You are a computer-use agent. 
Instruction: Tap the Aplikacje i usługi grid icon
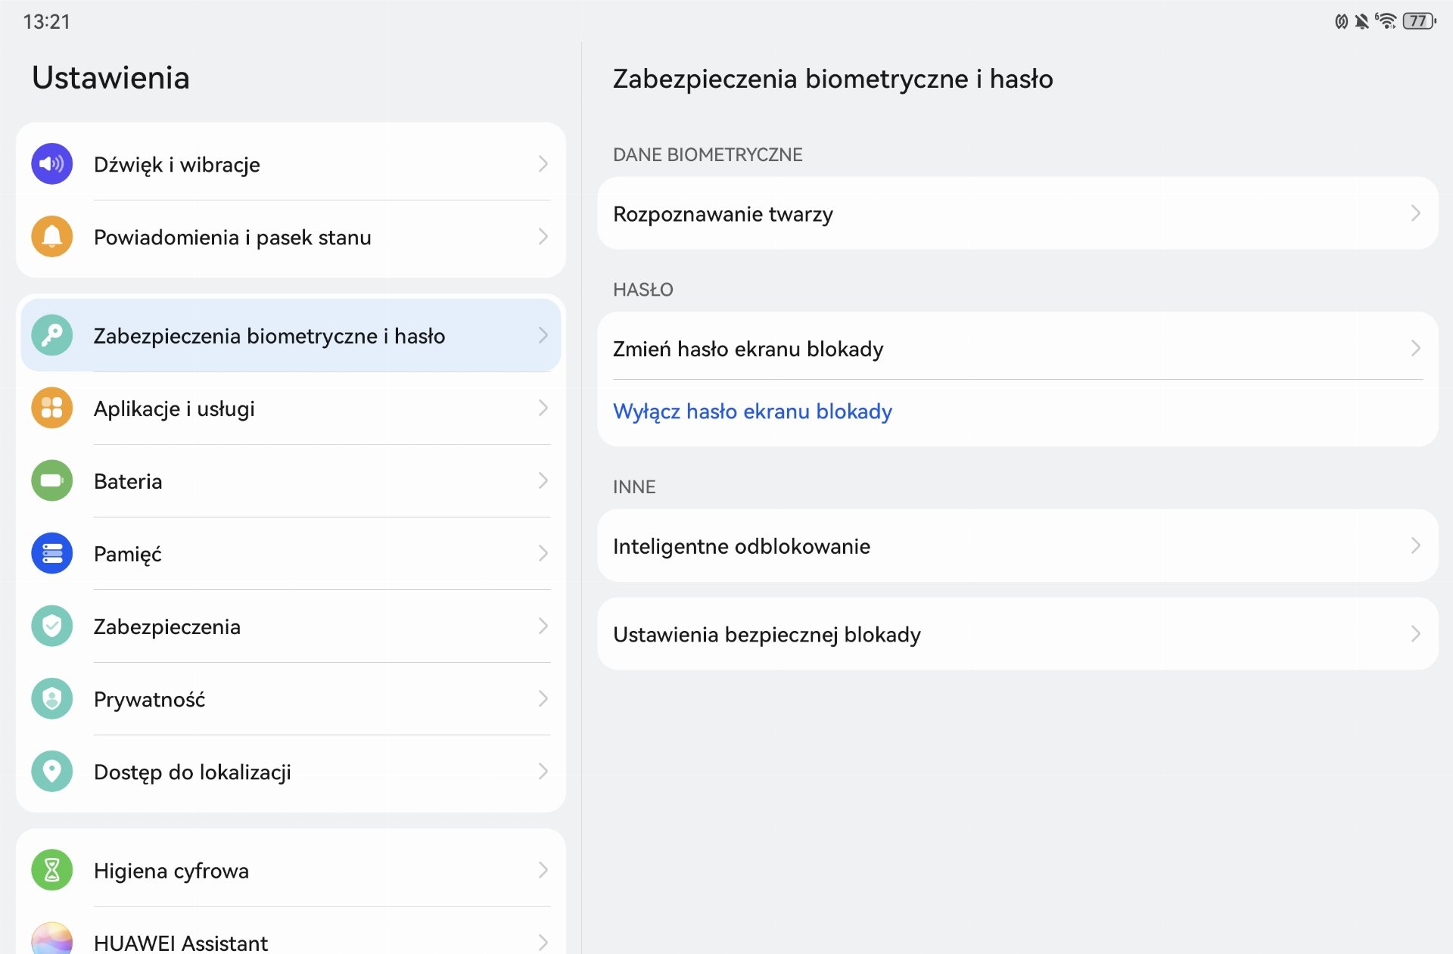(x=51, y=408)
